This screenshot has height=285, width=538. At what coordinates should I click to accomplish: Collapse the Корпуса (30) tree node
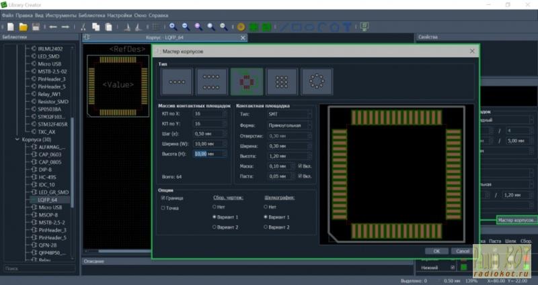17,139
